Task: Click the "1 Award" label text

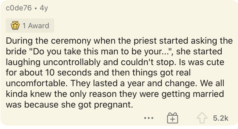Action: click(36, 26)
